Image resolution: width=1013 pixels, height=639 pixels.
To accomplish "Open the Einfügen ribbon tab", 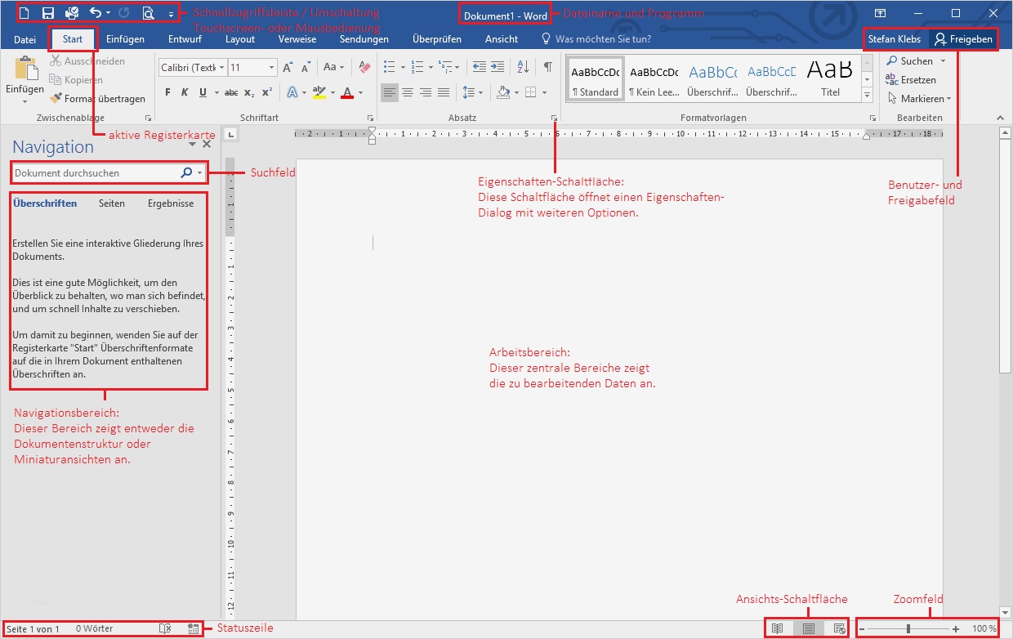I will pos(125,38).
